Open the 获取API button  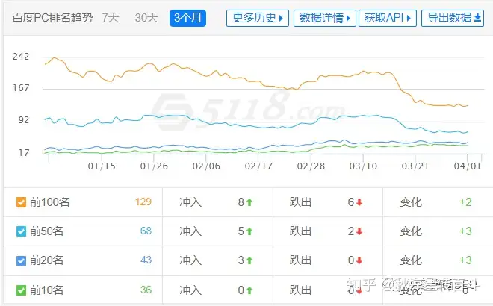tap(388, 18)
